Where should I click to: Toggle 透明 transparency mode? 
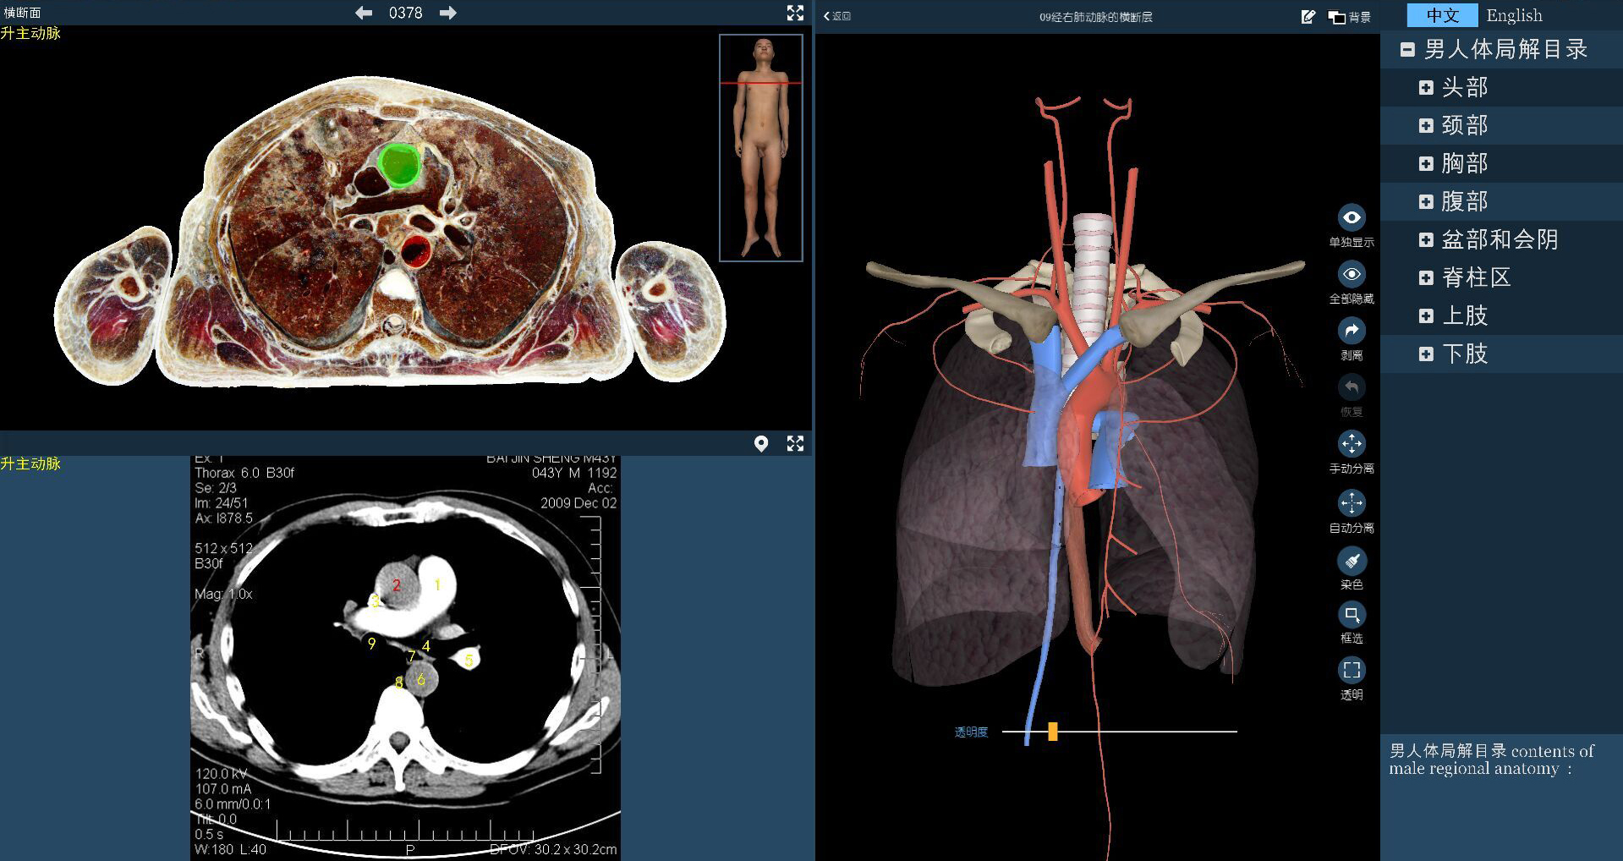(1352, 671)
